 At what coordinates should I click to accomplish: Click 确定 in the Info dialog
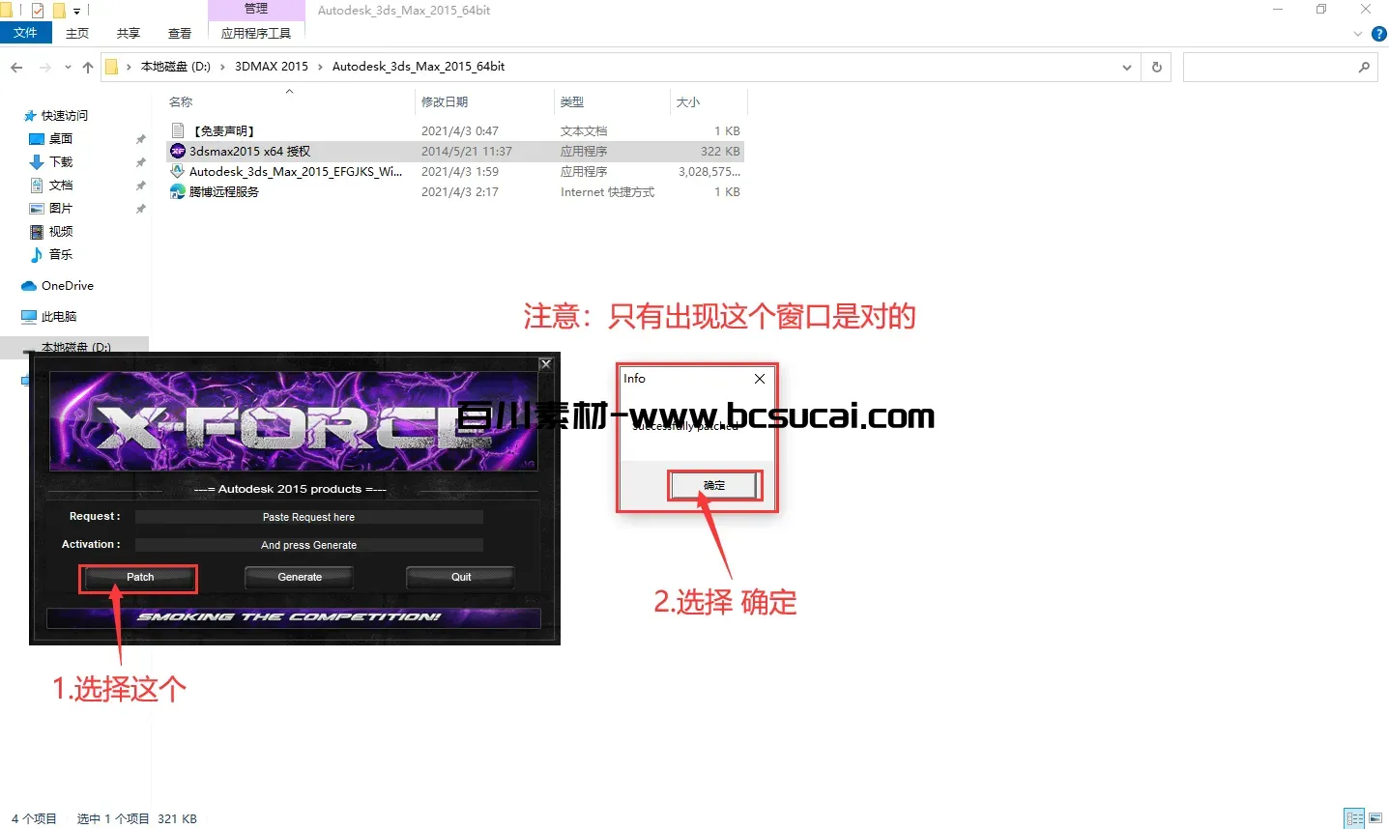coord(714,485)
